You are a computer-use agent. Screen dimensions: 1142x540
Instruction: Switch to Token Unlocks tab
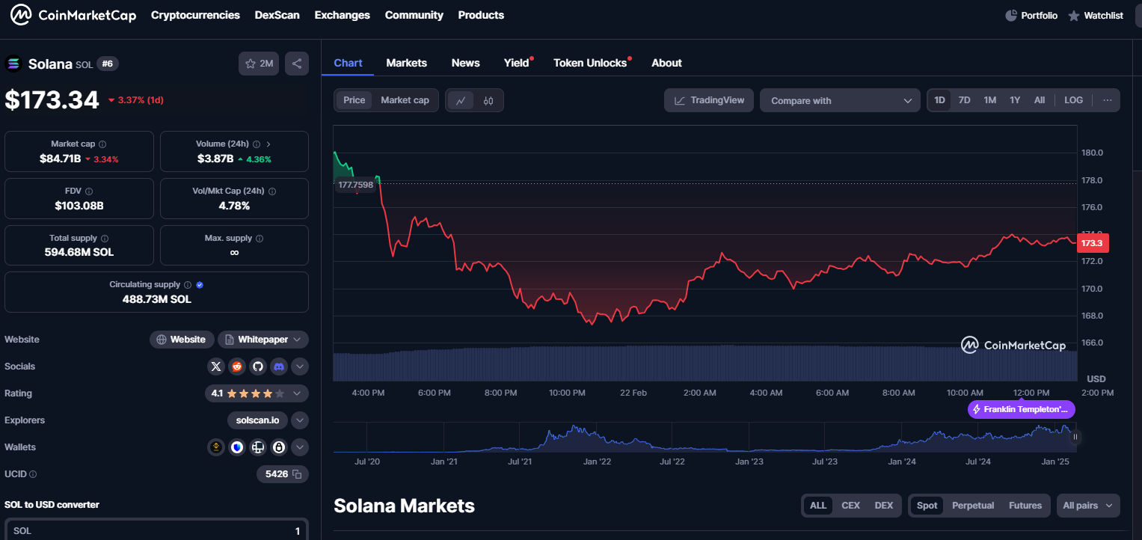[590, 63]
